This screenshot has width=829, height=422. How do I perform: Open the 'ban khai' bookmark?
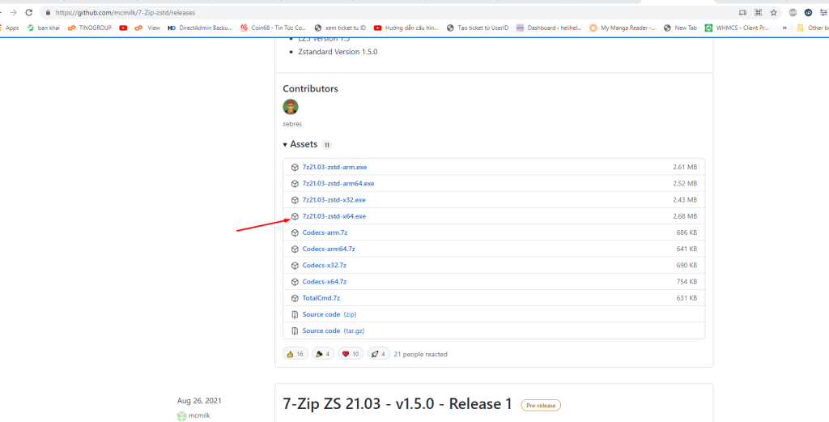tap(44, 28)
